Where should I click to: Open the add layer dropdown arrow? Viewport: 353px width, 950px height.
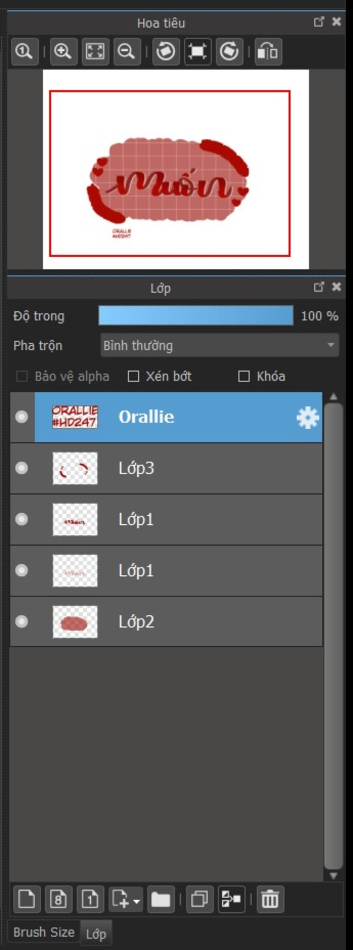[137, 900]
